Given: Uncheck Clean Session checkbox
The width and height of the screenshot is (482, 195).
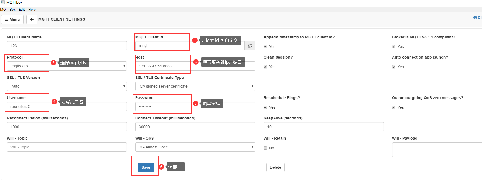Looking at the screenshot, I should click(x=265, y=67).
